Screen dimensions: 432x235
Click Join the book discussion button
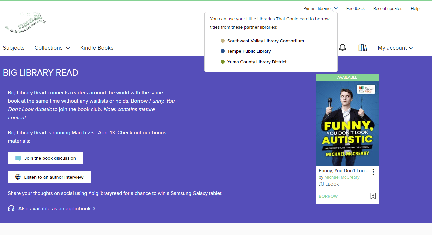46,158
